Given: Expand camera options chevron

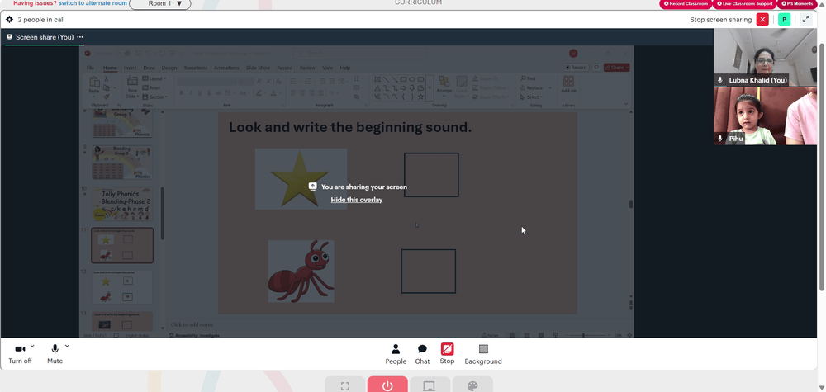Looking at the screenshot, I should pyautogui.click(x=33, y=347).
